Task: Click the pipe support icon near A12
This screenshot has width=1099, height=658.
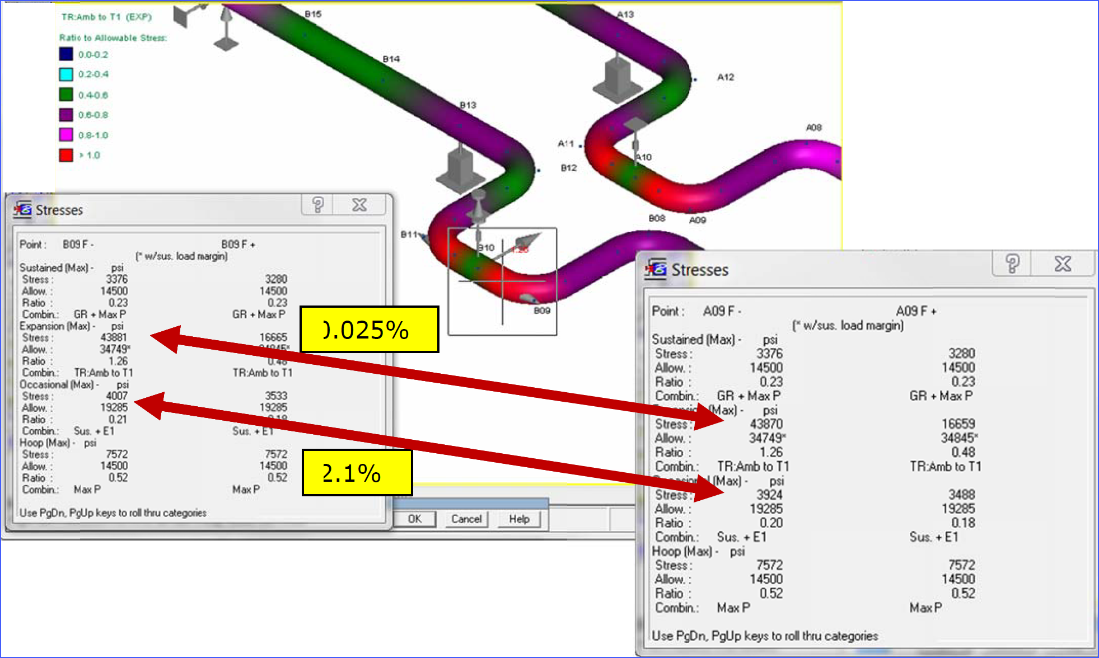Action: tap(617, 78)
